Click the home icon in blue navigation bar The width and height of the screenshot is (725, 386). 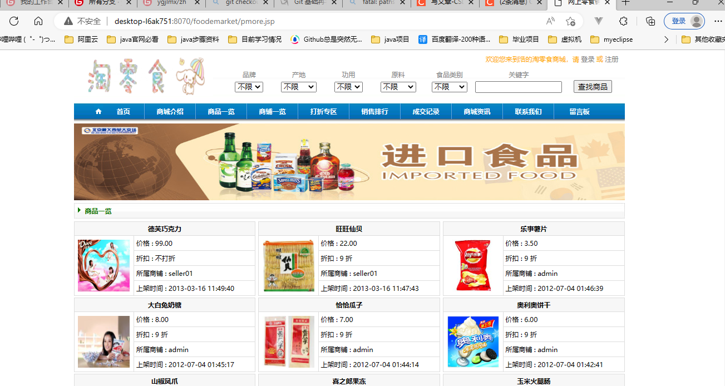(x=99, y=111)
